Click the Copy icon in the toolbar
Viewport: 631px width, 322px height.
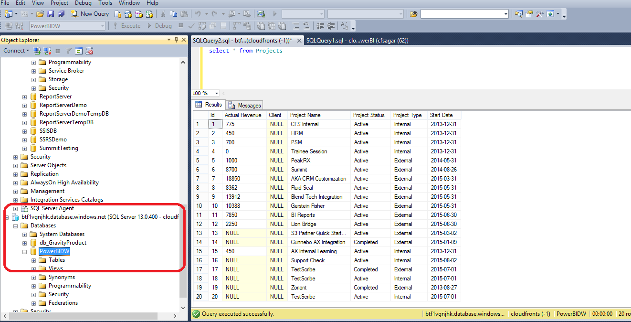click(174, 14)
